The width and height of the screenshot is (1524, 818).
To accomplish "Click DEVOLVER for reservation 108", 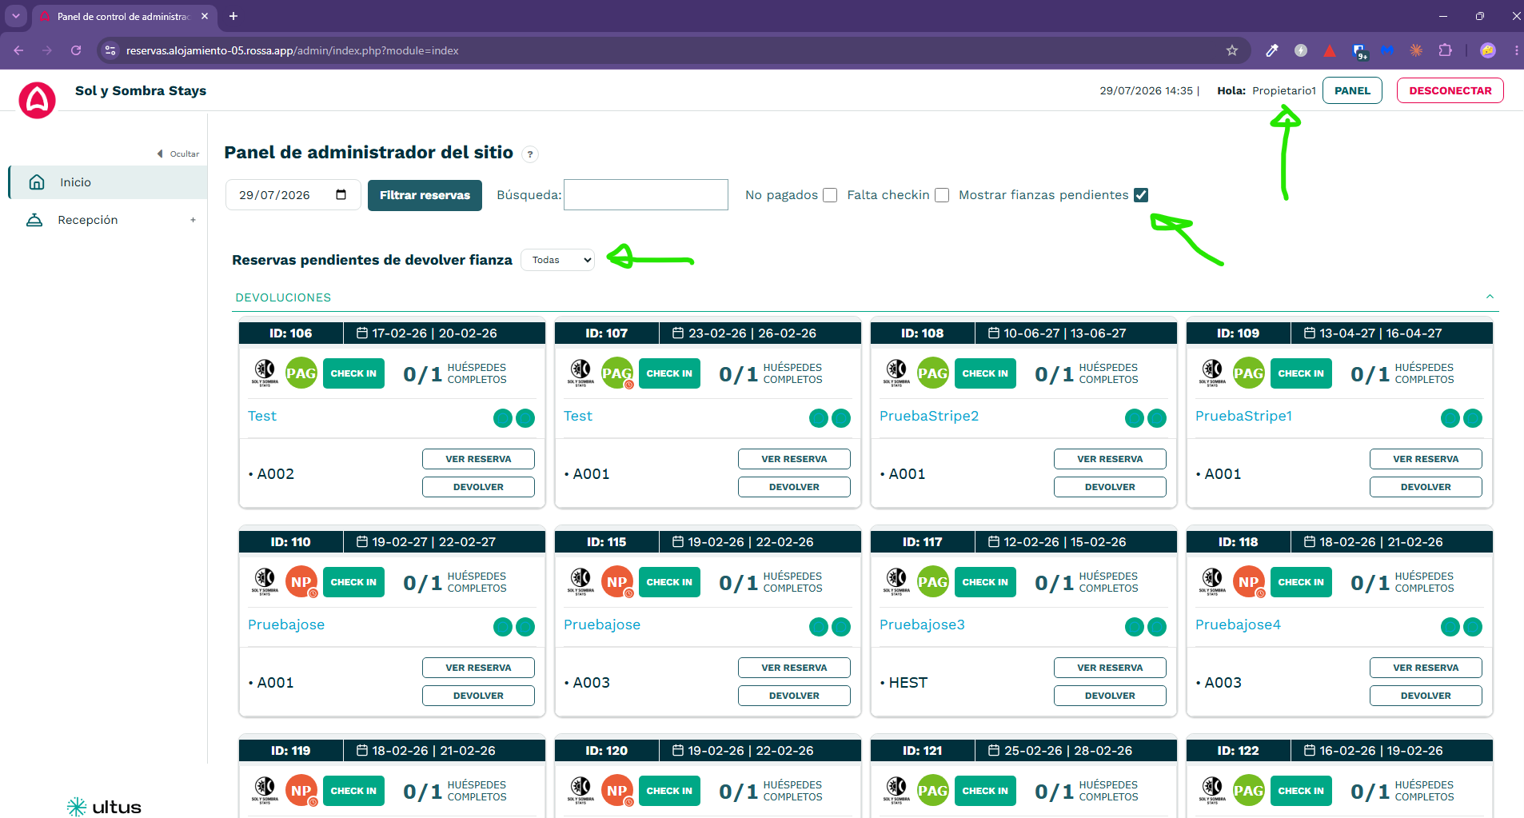I will coord(1110,487).
